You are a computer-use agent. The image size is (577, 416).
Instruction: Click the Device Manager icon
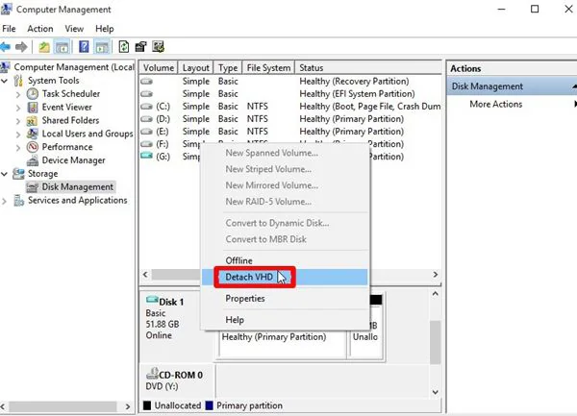pos(33,160)
